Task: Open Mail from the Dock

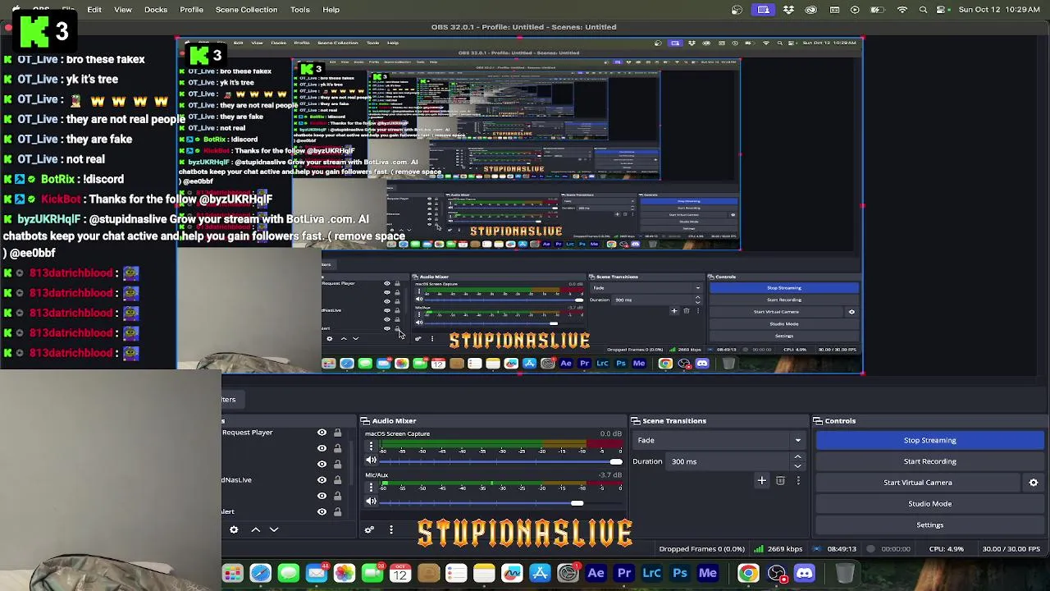Action: [316, 573]
